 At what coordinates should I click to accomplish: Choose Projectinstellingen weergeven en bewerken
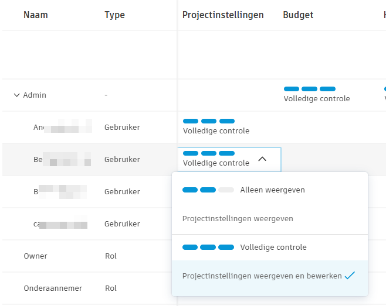pos(262,276)
